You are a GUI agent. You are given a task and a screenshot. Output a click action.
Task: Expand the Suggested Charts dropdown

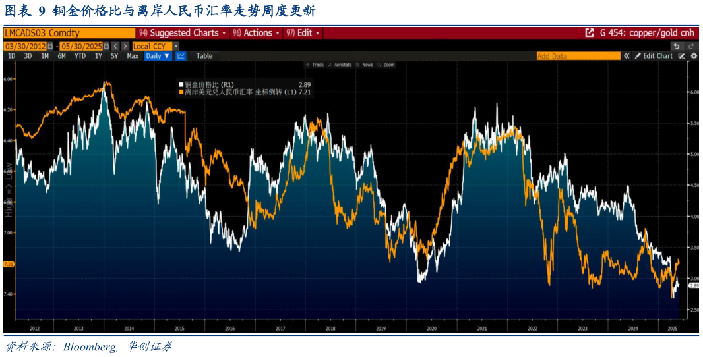[x=182, y=32]
